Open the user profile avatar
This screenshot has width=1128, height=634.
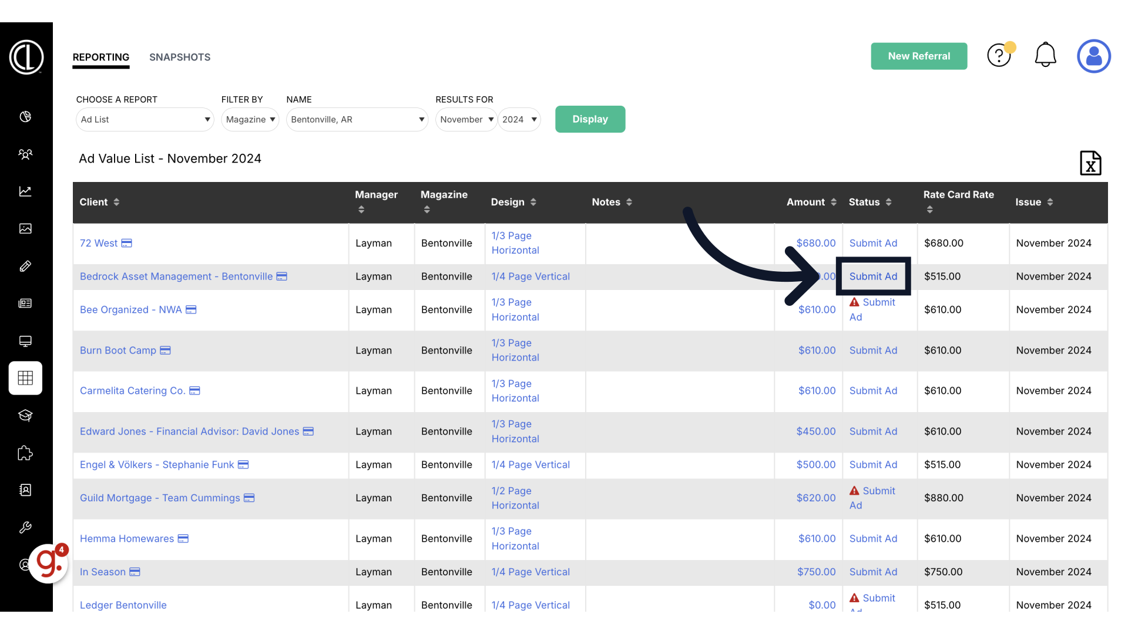1093,56
